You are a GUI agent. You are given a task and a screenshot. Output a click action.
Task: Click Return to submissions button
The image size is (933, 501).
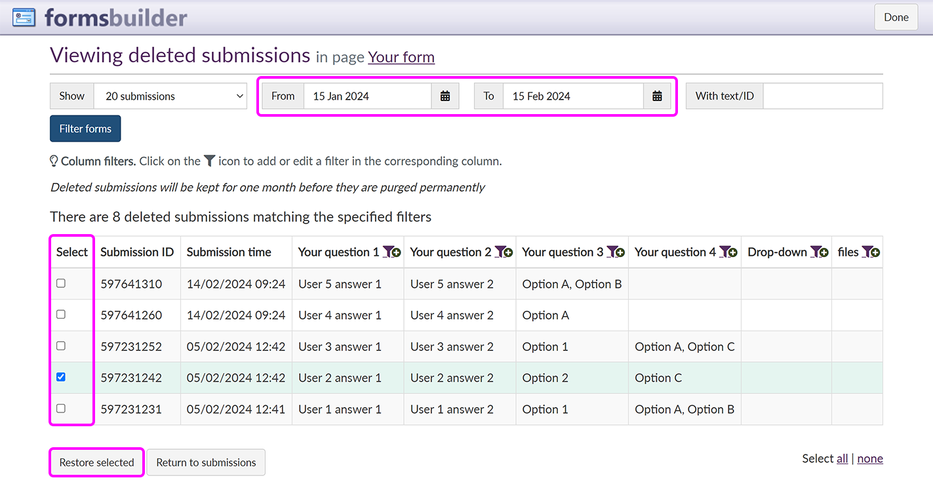[206, 462]
